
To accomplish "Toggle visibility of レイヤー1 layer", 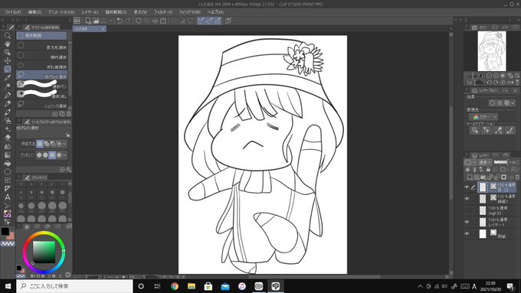I will coord(467,222).
